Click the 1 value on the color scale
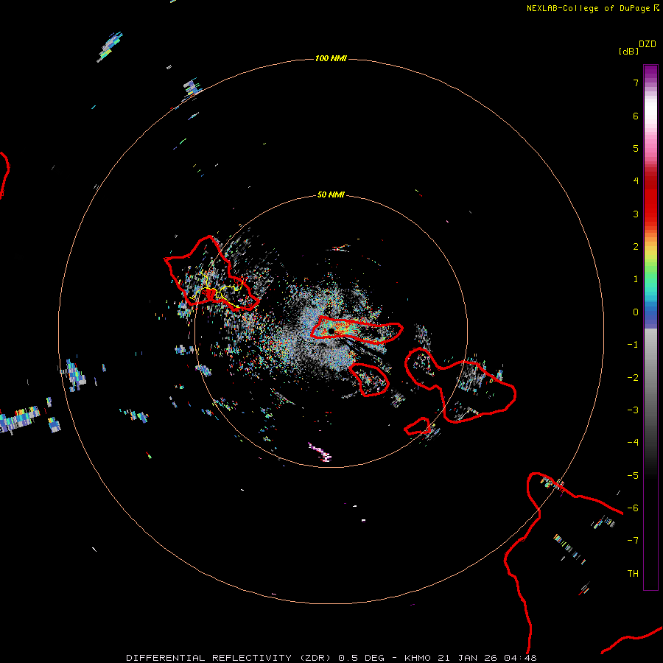Image resolution: width=663 pixels, height=663 pixels. pyautogui.click(x=636, y=279)
